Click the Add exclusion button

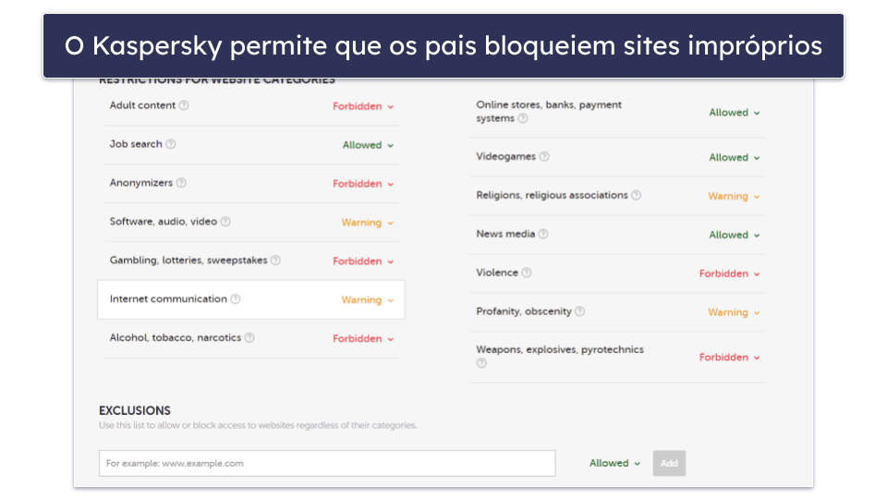(669, 463)
